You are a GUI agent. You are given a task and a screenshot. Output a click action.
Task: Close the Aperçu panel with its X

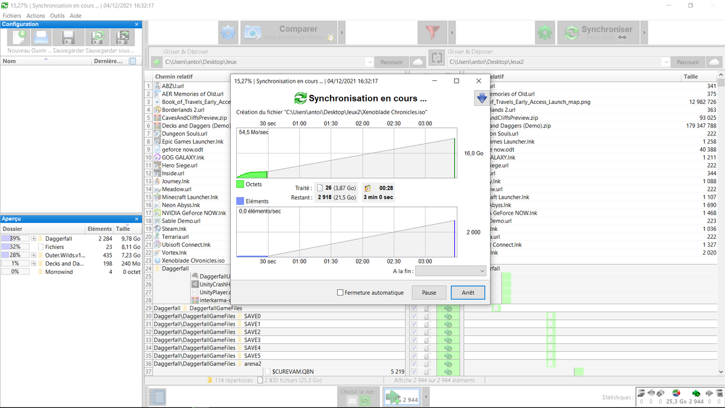pos(137,219)
